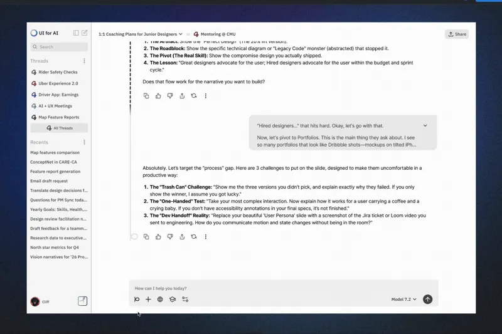Viewport: 502px width, 334px height.
Task: Open more options for first response
Action: [206, 96]
